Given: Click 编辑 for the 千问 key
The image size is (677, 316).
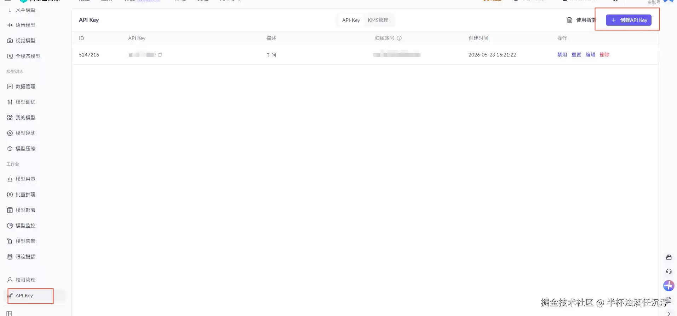Looking at the screenshot, I should coord(590,55).
